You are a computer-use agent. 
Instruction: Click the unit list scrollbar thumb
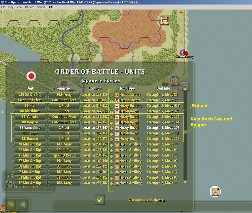point(185,132)
